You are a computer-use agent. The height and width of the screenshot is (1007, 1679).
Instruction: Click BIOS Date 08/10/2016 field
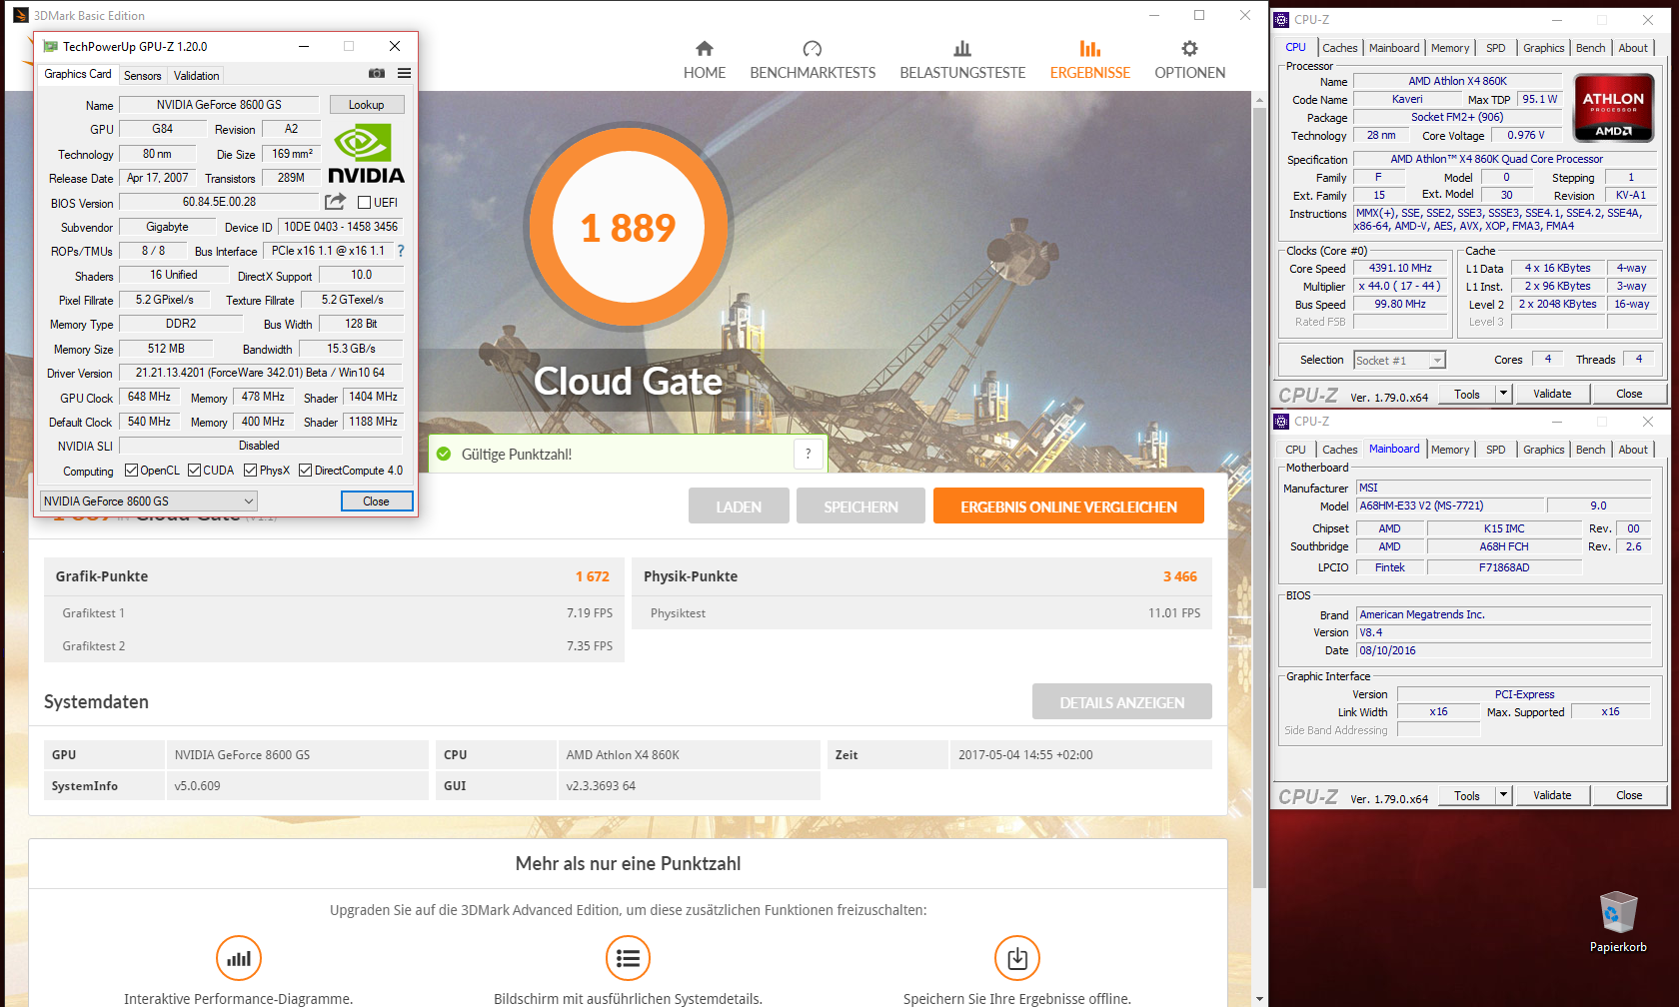[x=1503, y=650]
